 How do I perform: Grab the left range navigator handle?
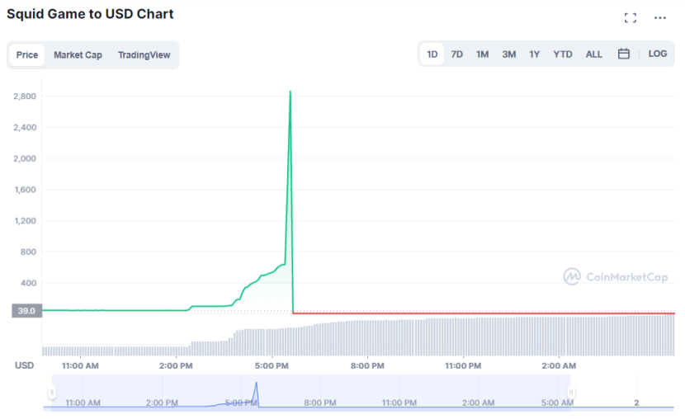point(51,392)
